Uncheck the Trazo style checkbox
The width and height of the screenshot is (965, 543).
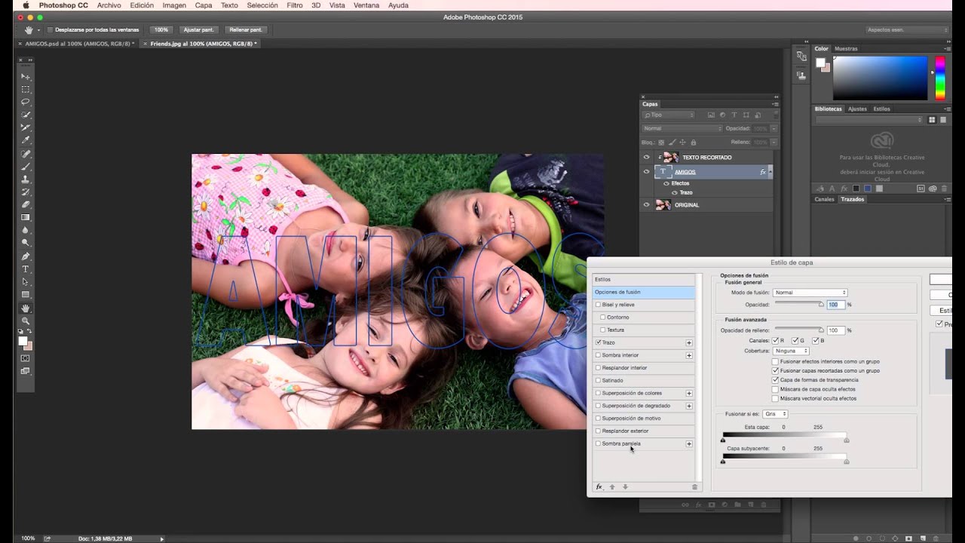(599, 342)
